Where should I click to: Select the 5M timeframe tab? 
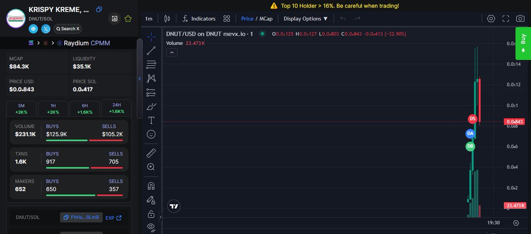pos(21,109)
